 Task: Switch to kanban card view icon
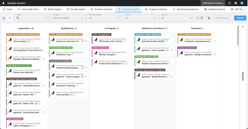[x=10, y=18]
